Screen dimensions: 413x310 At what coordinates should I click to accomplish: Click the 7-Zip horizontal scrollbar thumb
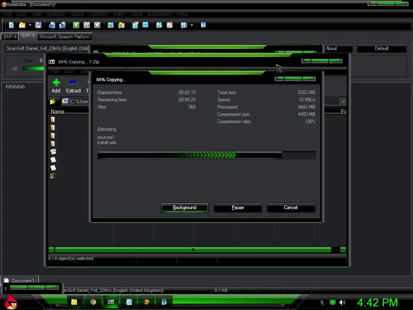[x=193, y=249]
